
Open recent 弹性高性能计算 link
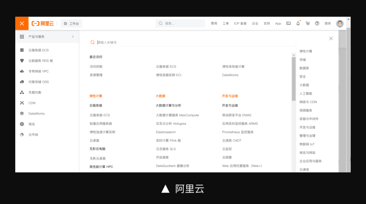pyautogui.click(x=233, y=67)
